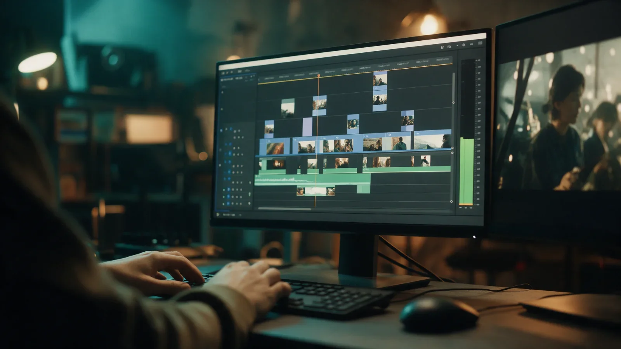Image resolution: width=621 pixels, height=349 pixels.
Task: Select the landscape clip with the green label
Action: (x=288, y=108)
